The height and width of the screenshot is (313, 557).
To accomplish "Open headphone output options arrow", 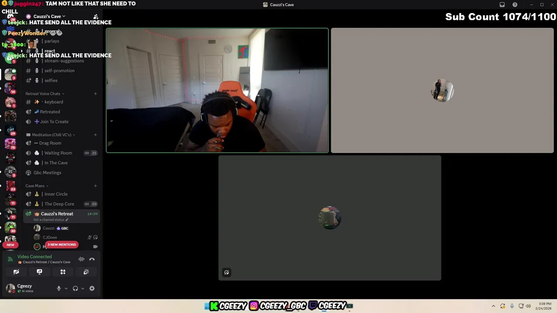I will [x=83, y=288].
